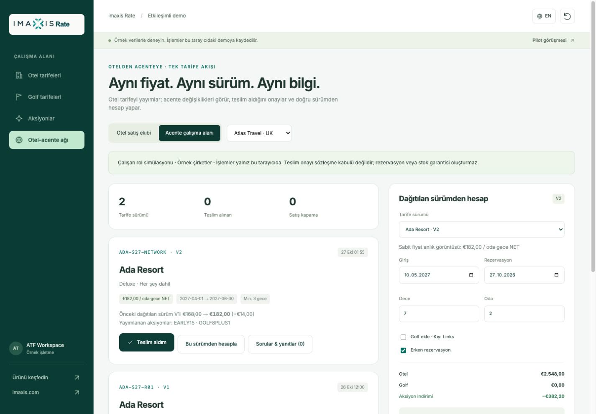This screenshot has height=414, width=596.
Task: Open the Pilot görüşmesi link
Action: pyautogui.click(x=553, y=41)
